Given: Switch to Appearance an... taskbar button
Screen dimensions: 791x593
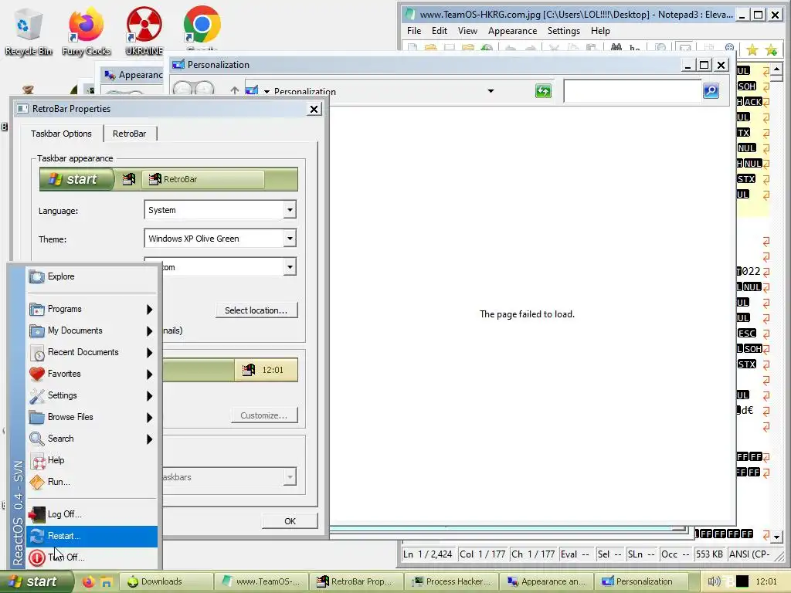Looking at the screenshot, I should coord(547,581).
